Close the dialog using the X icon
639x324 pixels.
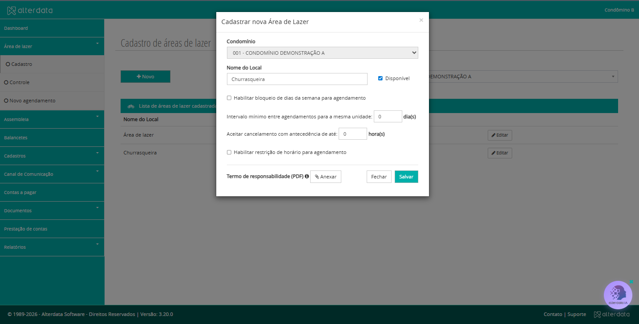pyautogui.click(x=421, y=20)
